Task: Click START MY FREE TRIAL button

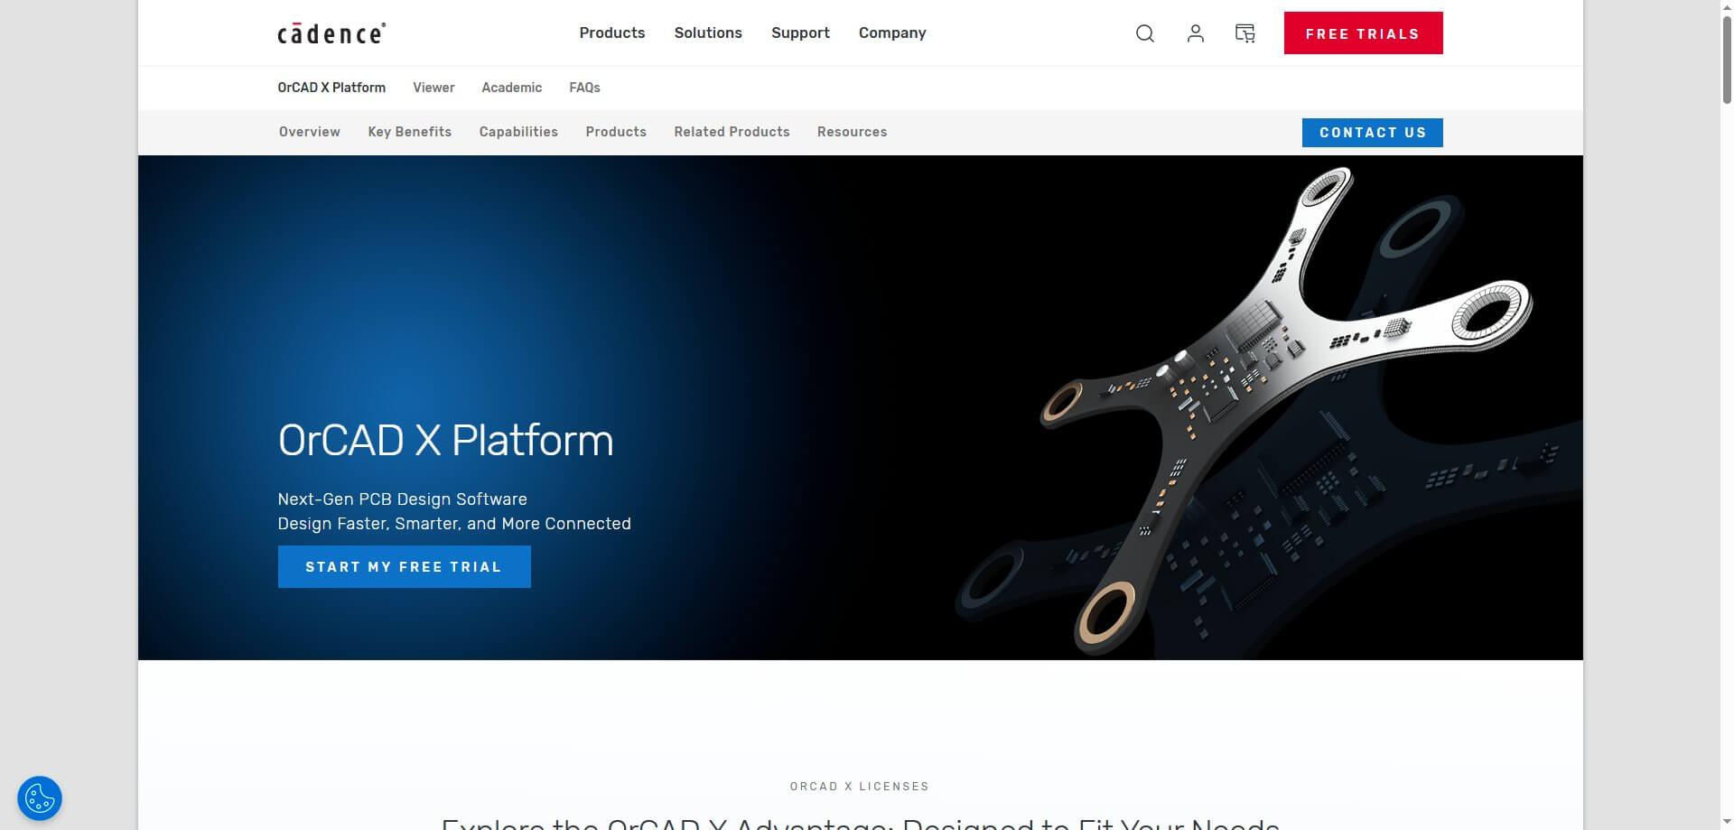Action: [x=404, y=567]
